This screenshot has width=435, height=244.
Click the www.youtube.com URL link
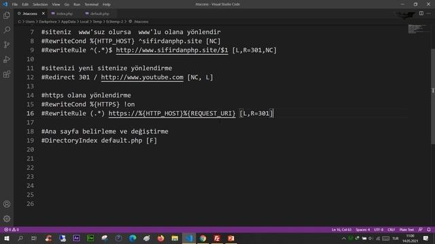[x=142, y=77]
